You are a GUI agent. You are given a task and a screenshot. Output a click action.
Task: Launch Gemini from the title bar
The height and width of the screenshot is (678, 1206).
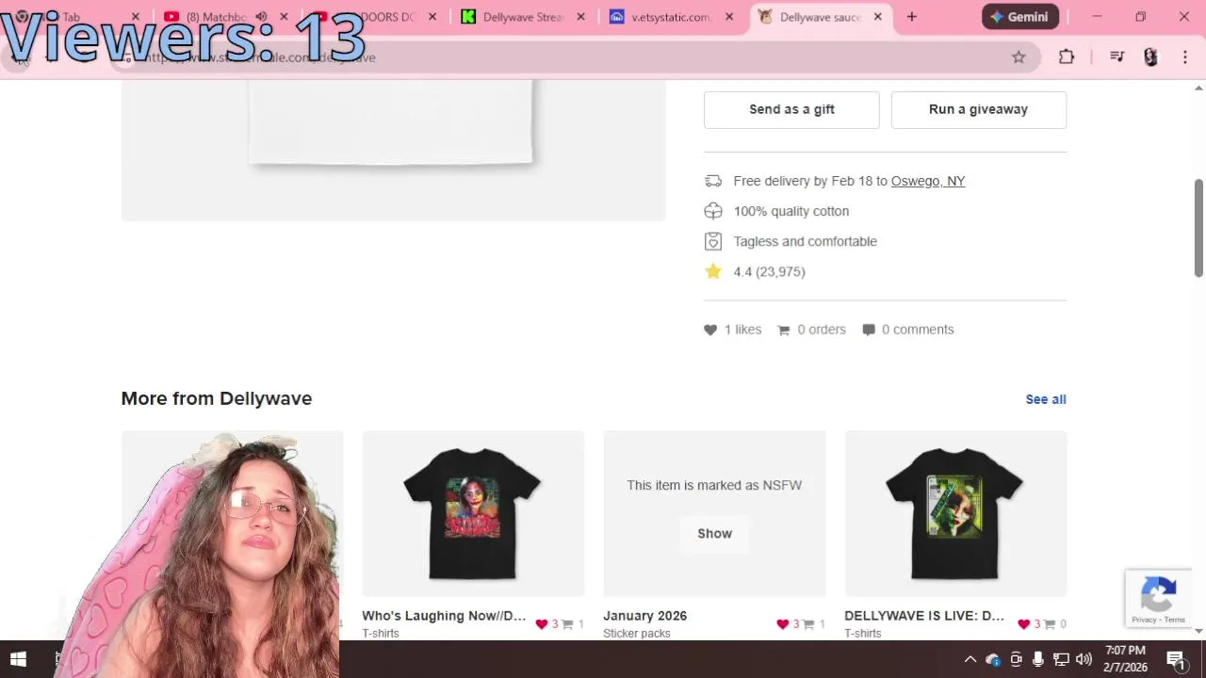1020,17
